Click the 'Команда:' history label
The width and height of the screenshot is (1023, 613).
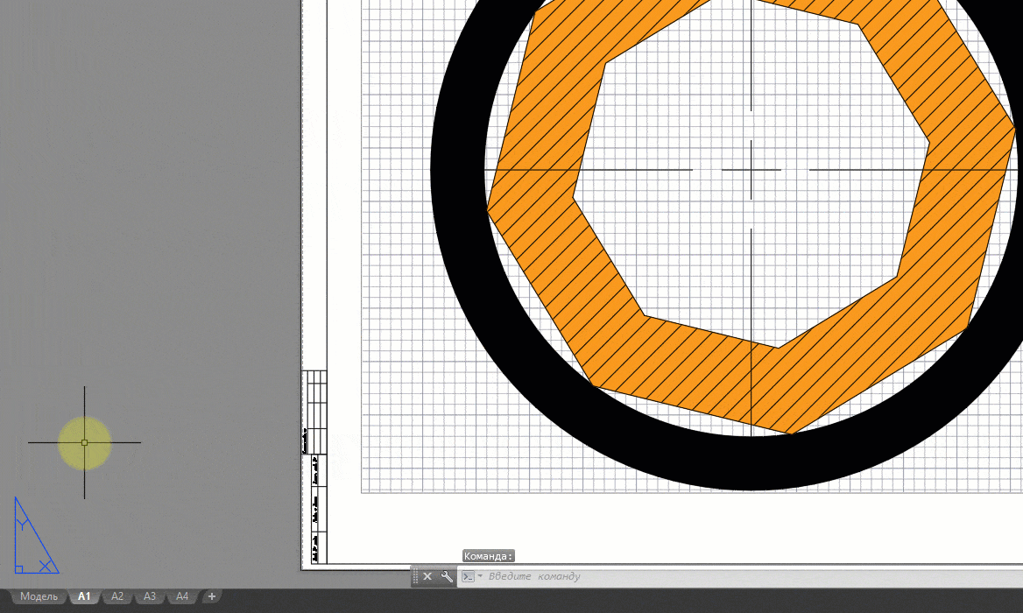click(488, 556)
